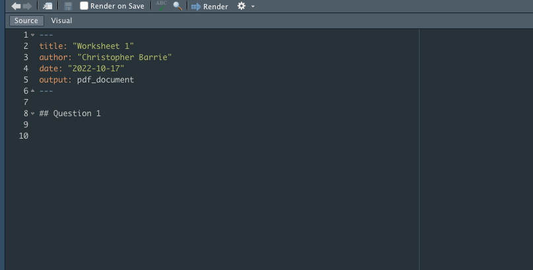Select the Source editor tab
This screenshot has height=270, width=533.
point(26,20)
